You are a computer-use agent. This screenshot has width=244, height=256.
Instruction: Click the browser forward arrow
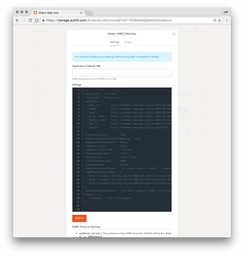point(24,20)
